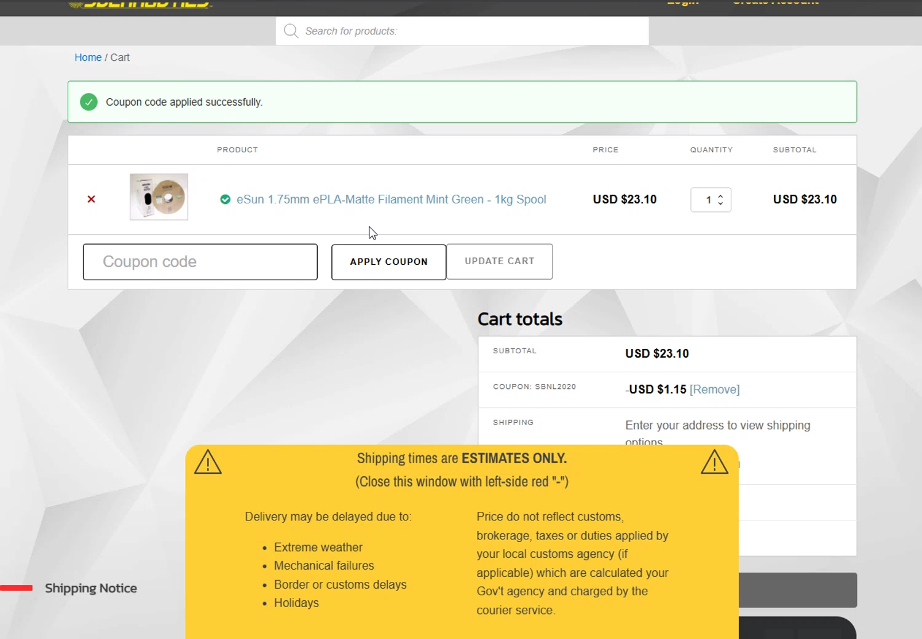Click the search magnifier icon

tap(291, 31)
